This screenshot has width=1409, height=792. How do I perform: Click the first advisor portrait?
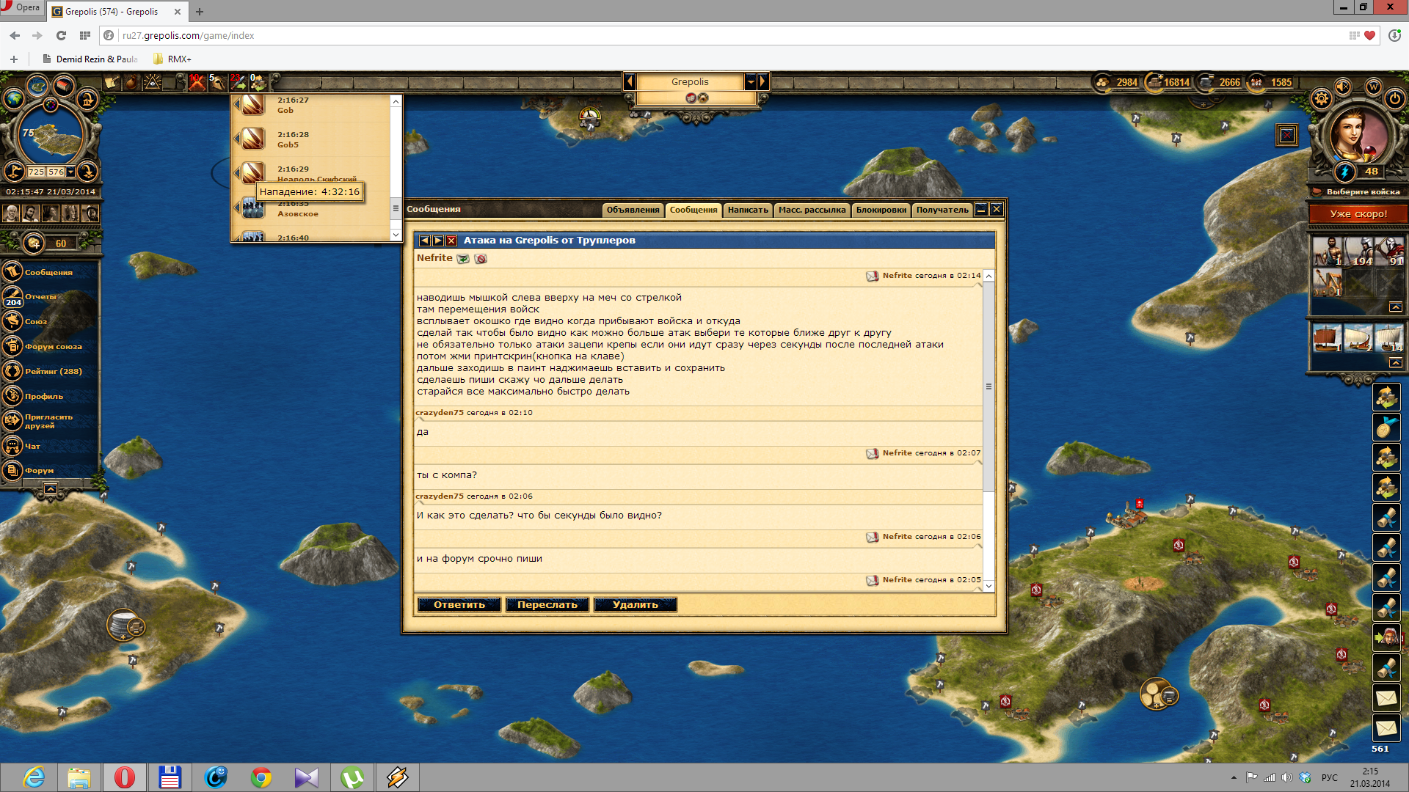[x=11, y=213]
